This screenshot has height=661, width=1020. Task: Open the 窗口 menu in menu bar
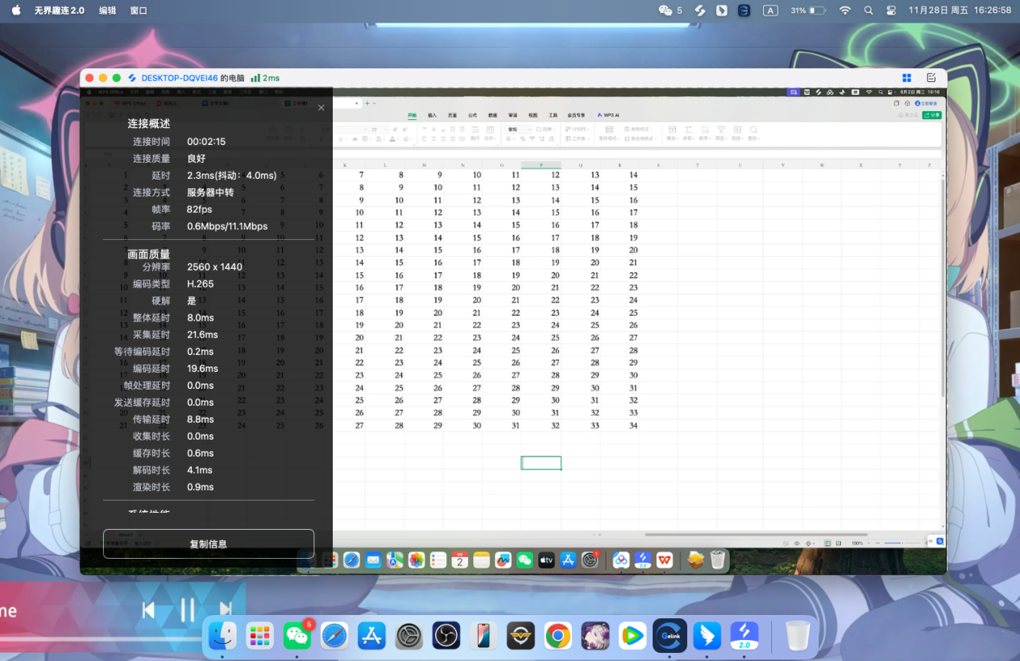click(139, 10)
